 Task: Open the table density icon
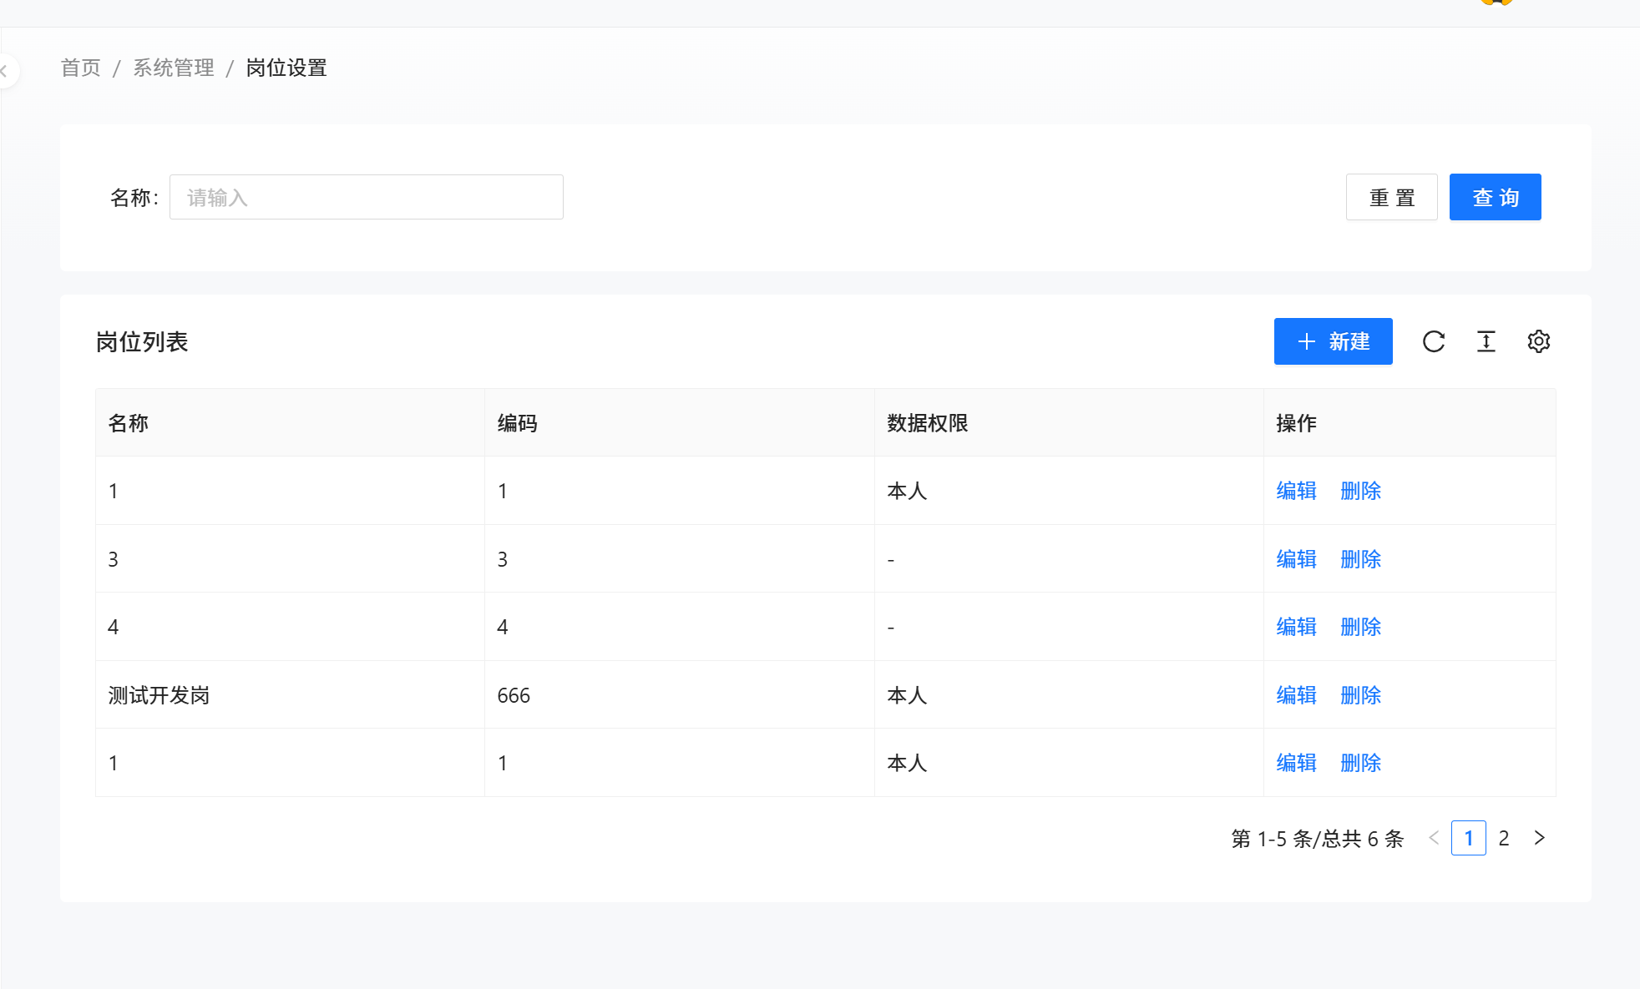pos(1486,341)
